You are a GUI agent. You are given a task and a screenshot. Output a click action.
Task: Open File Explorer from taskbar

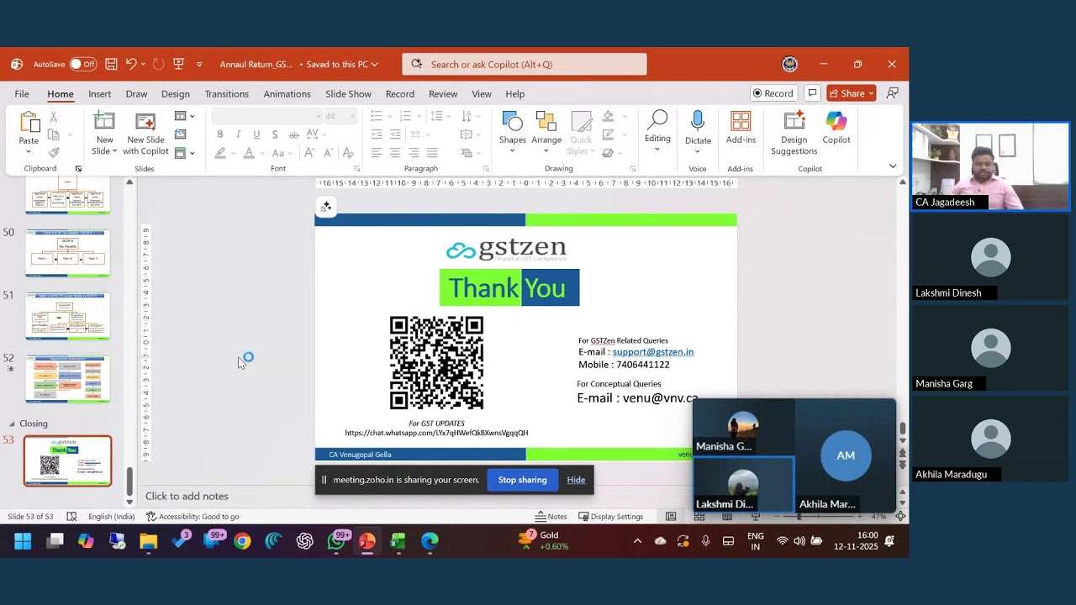(149, 541)
